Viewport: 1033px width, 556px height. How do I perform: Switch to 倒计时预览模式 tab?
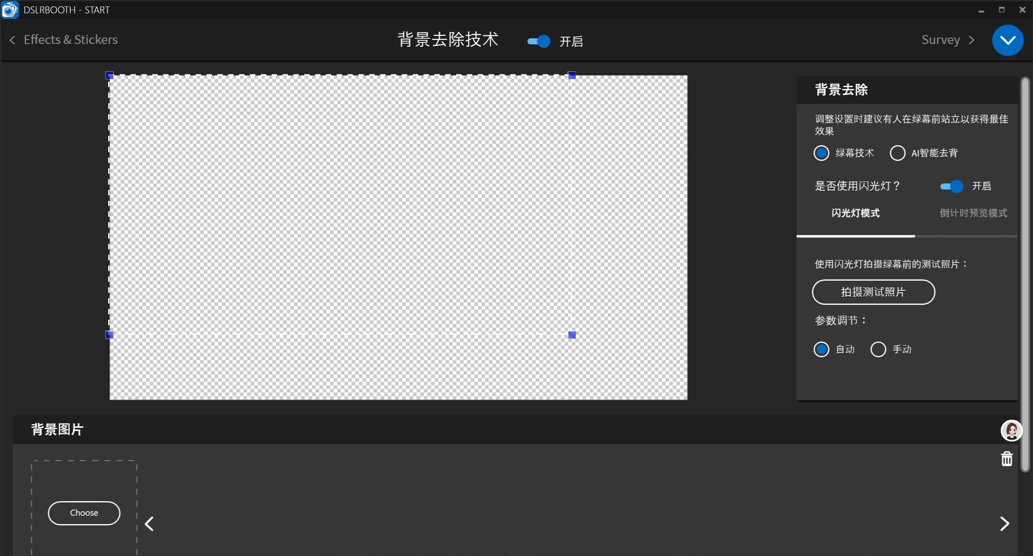[973, 213]
